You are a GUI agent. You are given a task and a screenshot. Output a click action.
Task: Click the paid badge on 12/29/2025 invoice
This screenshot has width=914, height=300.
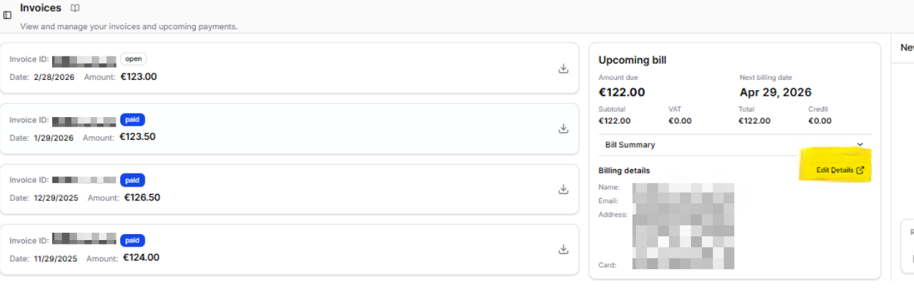[x=133, y=180]
